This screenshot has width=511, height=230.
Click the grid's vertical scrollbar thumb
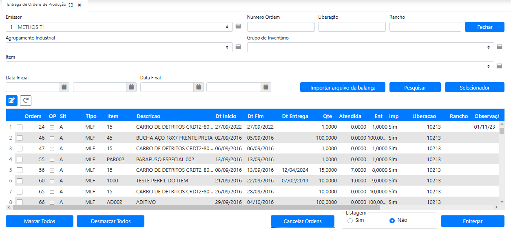point(502,131)
